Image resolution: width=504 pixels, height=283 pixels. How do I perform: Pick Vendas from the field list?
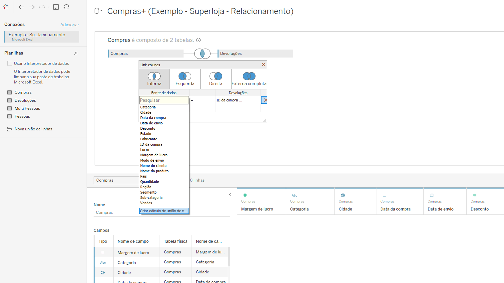[x=146, y=203]
